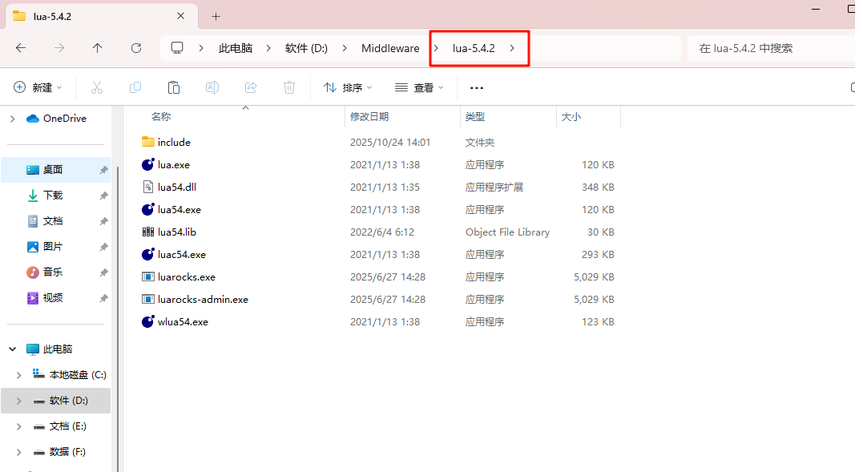
Task: Click the Cut scissors icon in toolbar
Action: click(97, 87)
